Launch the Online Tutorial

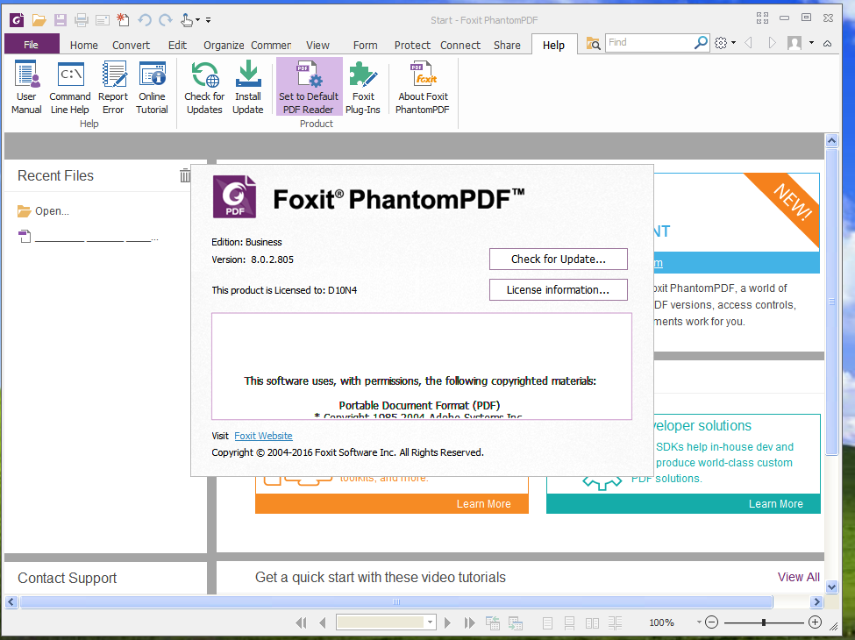[x=152, y=87]
